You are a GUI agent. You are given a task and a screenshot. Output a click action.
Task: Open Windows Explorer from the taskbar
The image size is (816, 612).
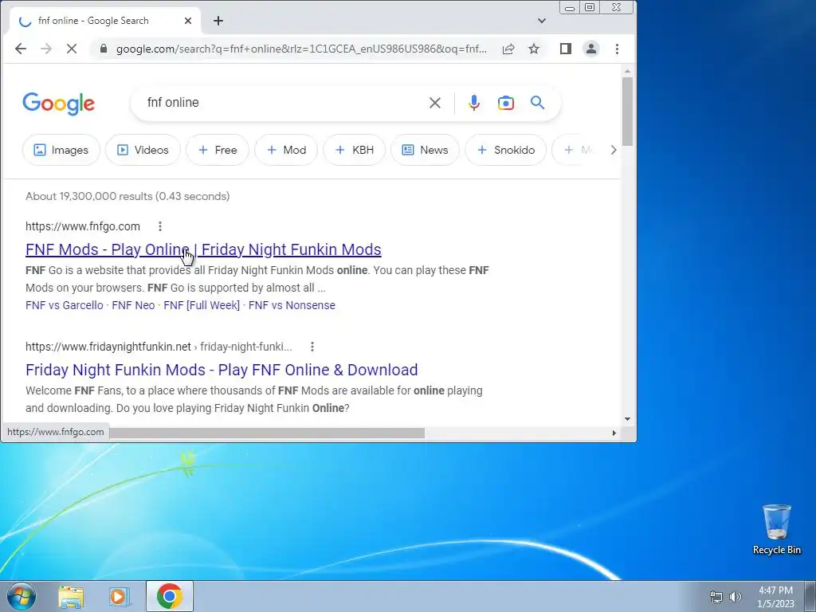[71, 597]
